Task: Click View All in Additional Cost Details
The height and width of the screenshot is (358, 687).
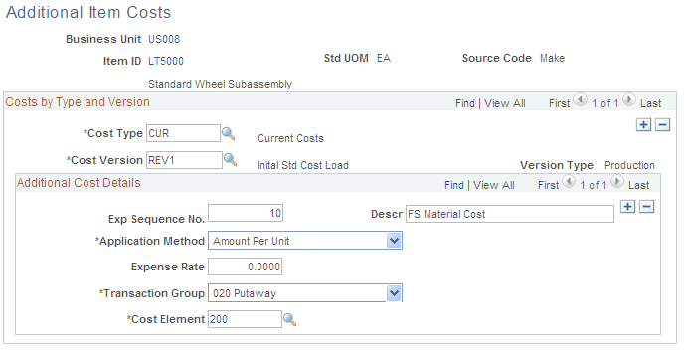Action: coord(494,185)
